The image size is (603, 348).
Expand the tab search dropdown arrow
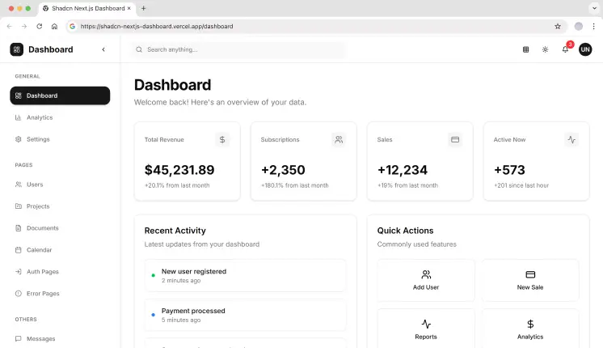(594, 8)
